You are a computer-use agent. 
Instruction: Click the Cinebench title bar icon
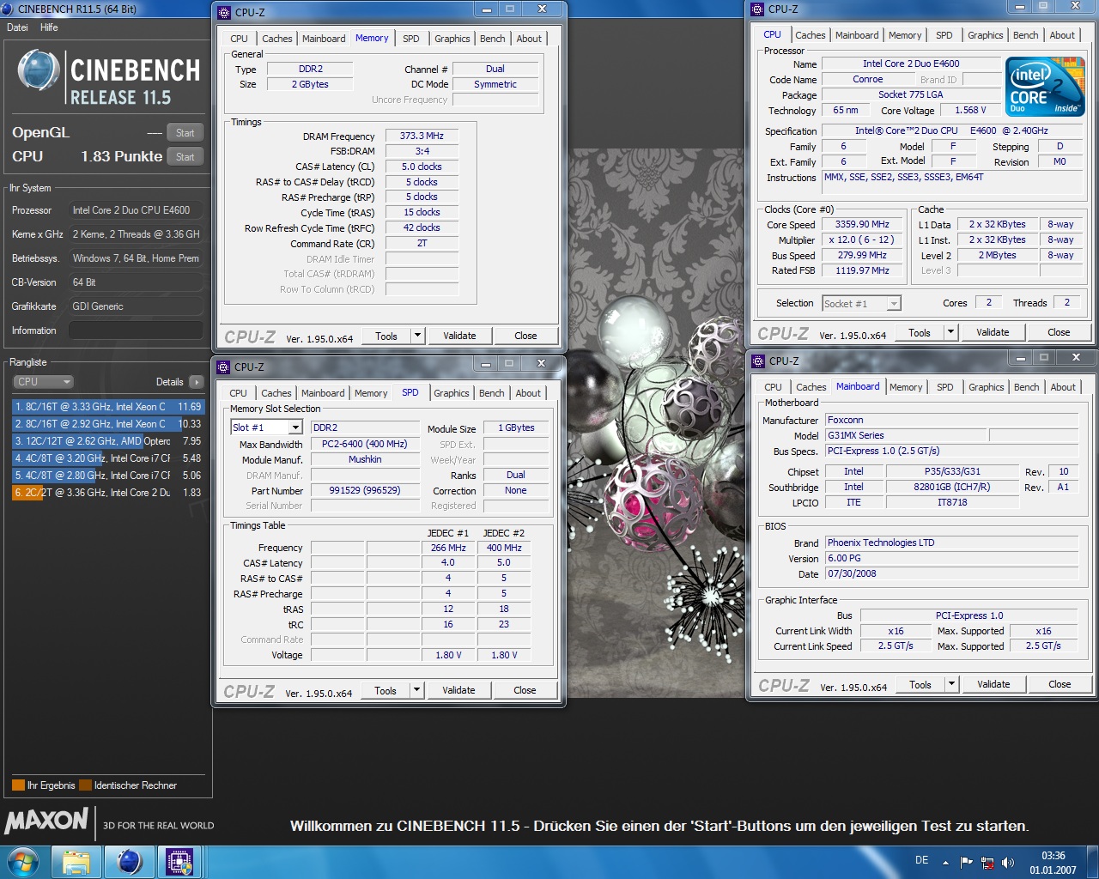[x=8, y=9]
